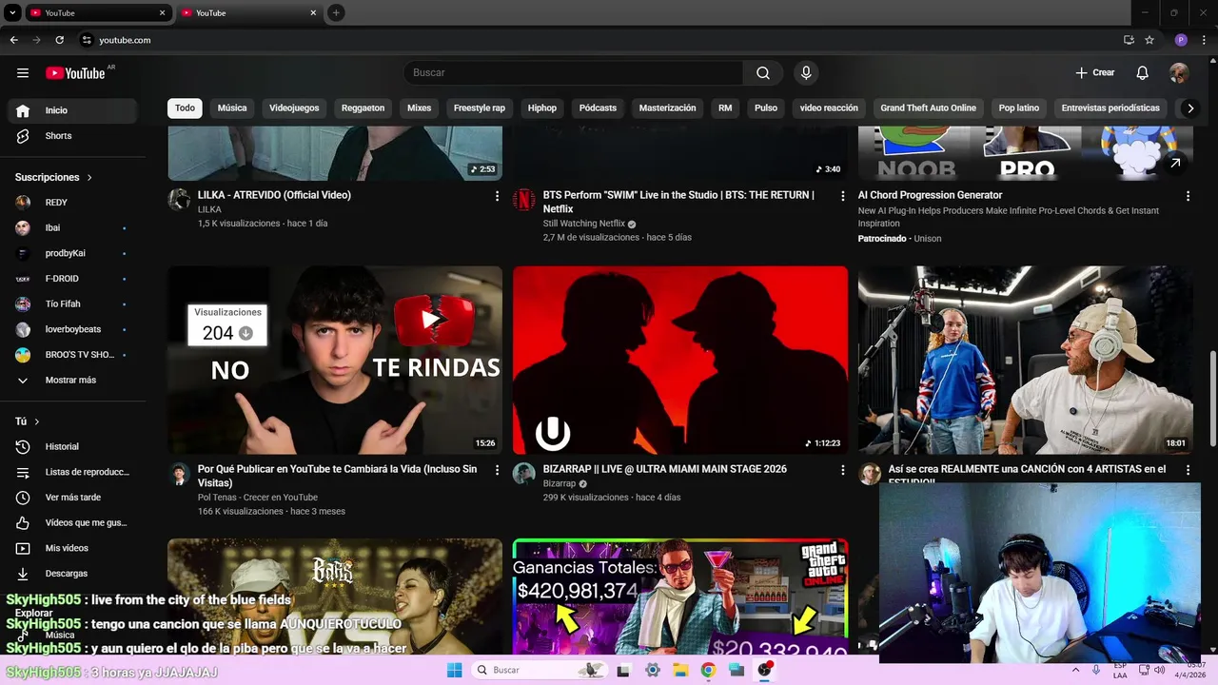1218x685 pixels.
Task: Reload the page in browser
Action: (59, 40)
